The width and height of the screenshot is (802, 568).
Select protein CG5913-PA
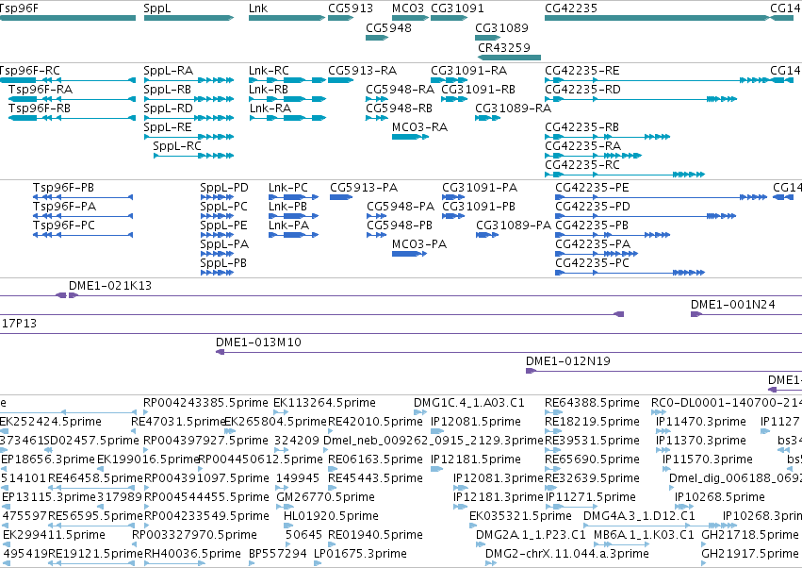pyautogui.click(x=364, y=188)
